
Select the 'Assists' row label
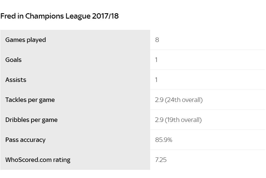pyautogui.click(x=16, y=80)
